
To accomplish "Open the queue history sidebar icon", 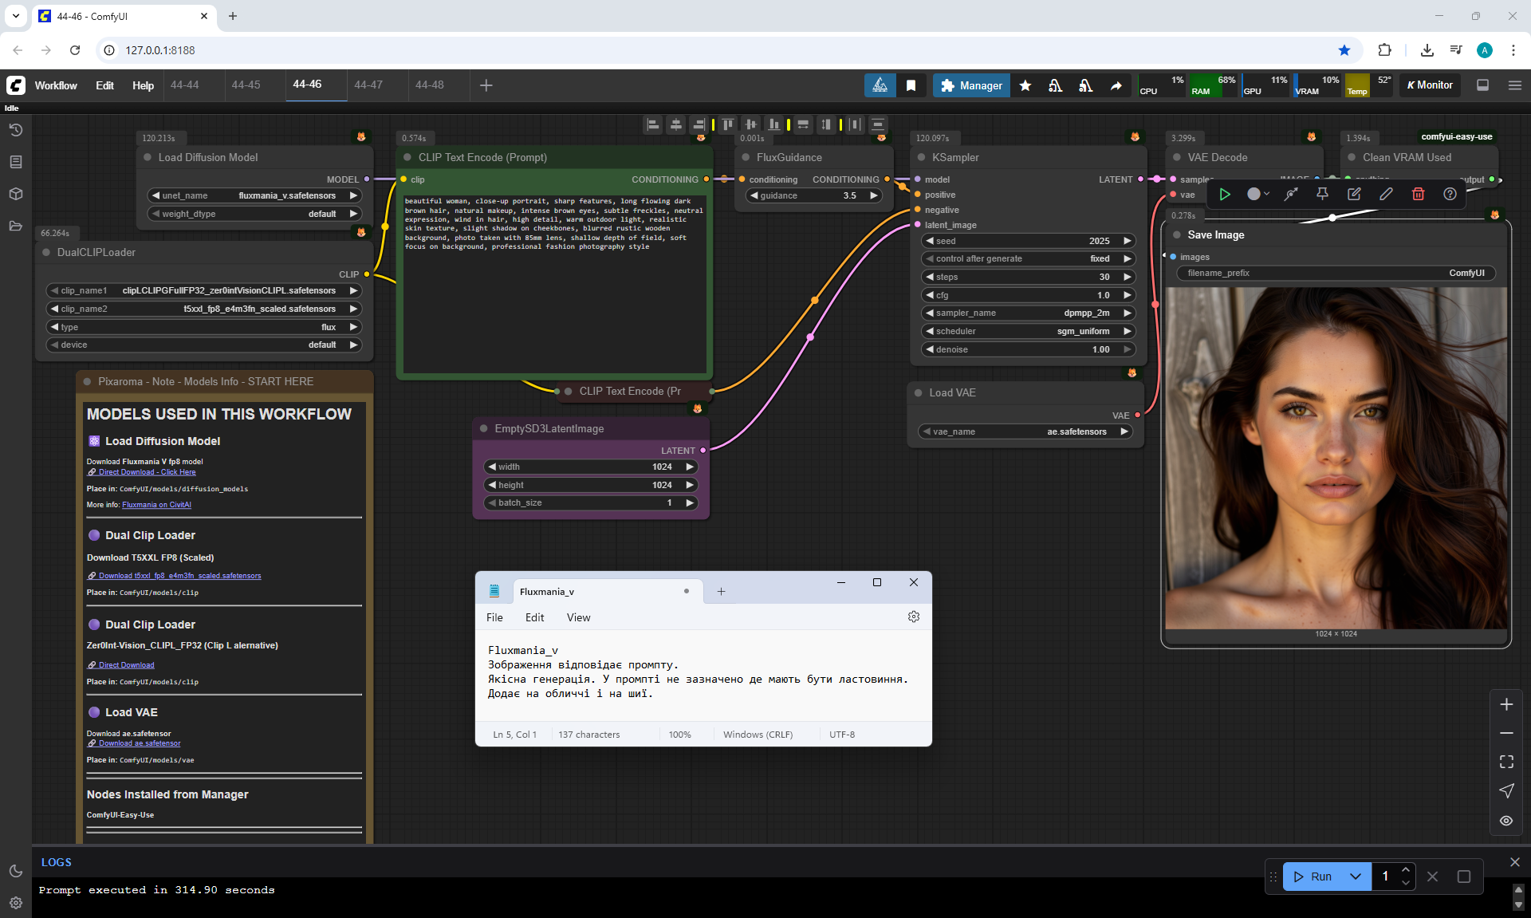I will pos(15,130).
